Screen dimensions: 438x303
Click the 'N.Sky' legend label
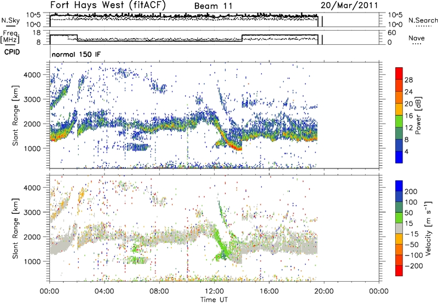pyautogui.click(x=10, y=20)
